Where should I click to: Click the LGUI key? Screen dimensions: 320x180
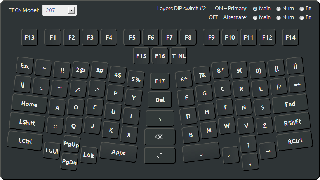point(52,151)
